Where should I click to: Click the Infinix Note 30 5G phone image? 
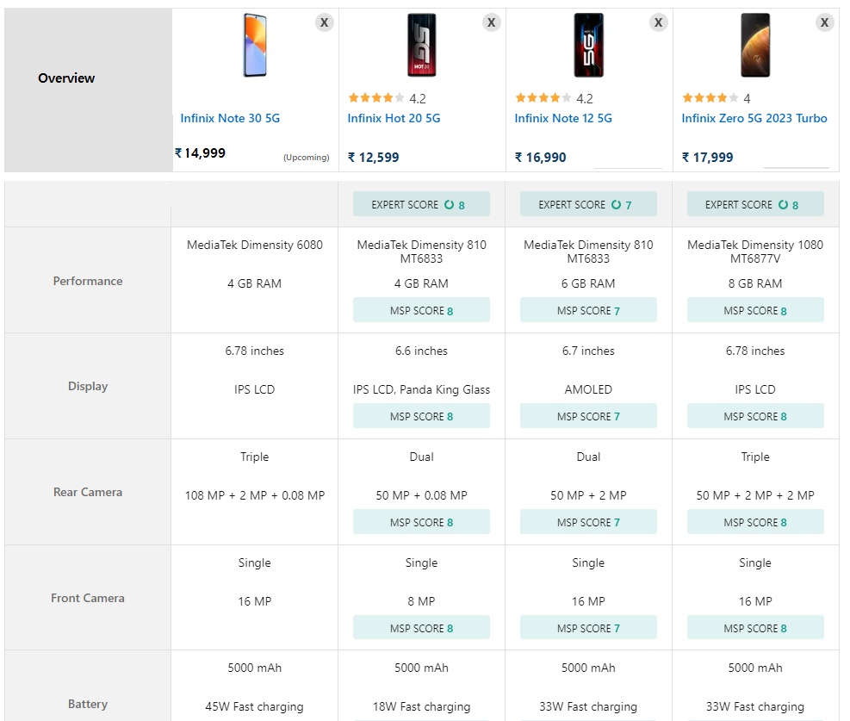[255, 46]
